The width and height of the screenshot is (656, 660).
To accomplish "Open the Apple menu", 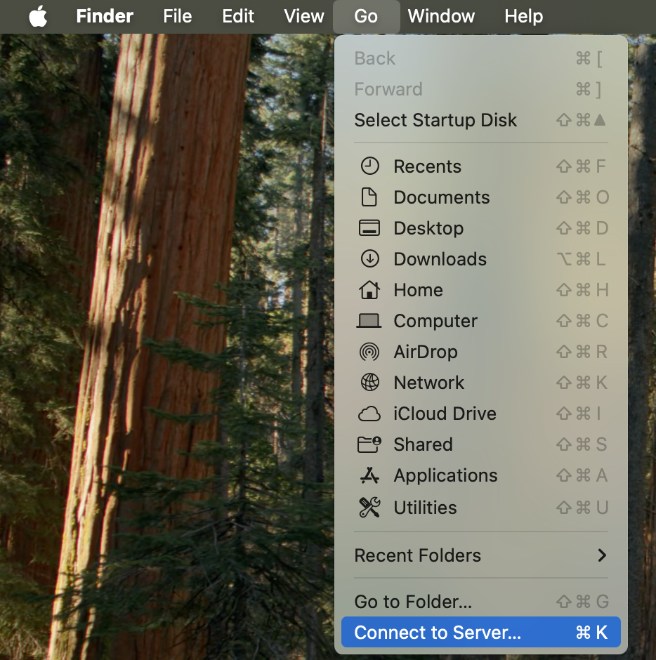I will click(38, 16).
